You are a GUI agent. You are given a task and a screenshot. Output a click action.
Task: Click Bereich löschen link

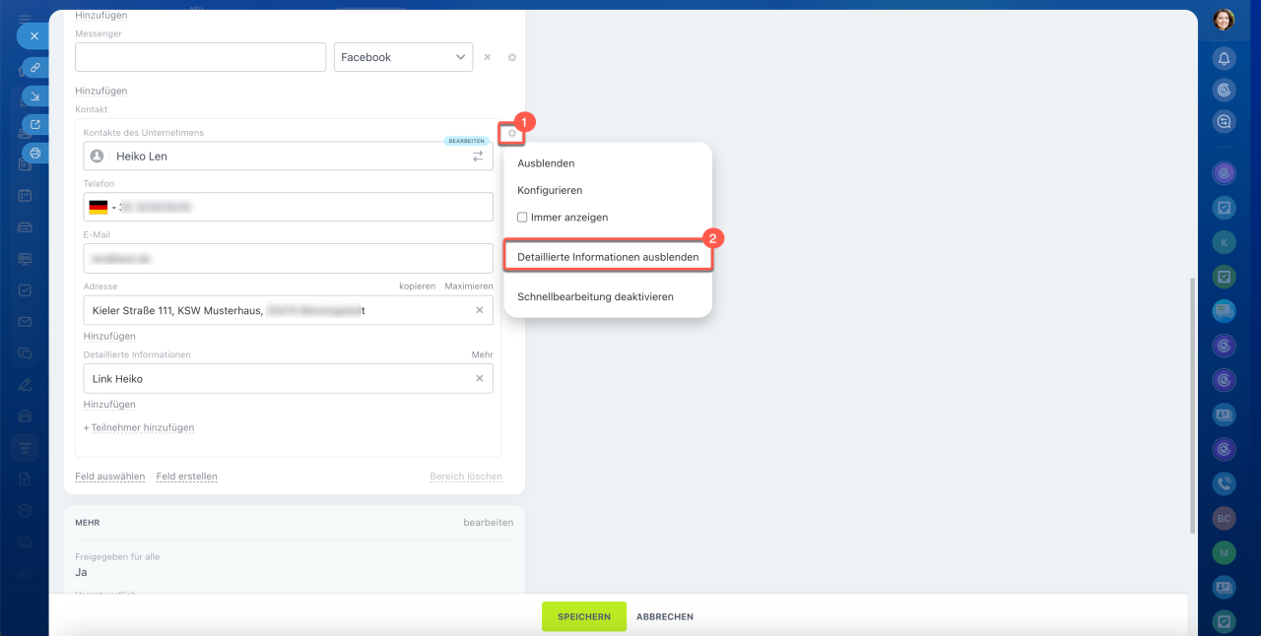point(466,477)
